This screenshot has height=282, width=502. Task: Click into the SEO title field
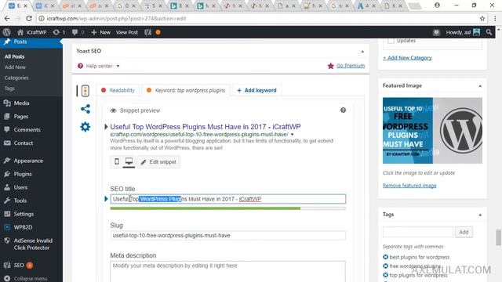[x=228, y=199]
